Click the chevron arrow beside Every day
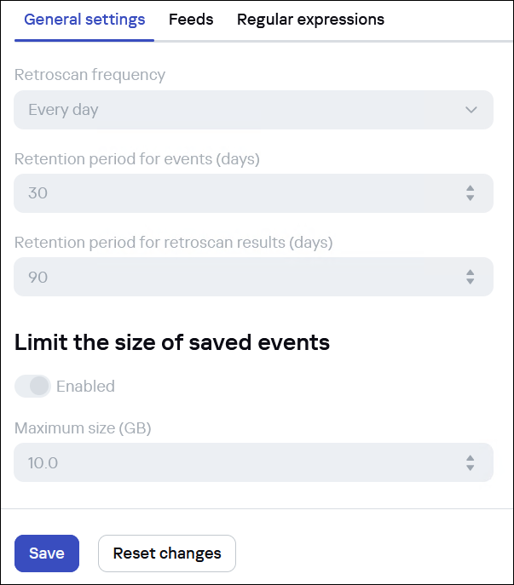This screenshot has width=514, height=585. [471, 110]
